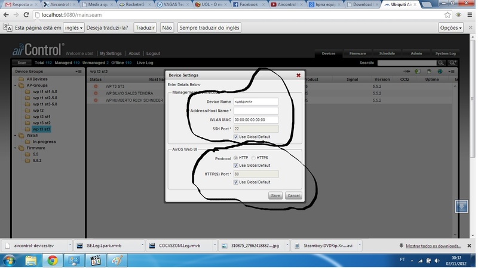The image size is (478, 269).
Task: Open the Windows Start menu
Action: (10, 262)
